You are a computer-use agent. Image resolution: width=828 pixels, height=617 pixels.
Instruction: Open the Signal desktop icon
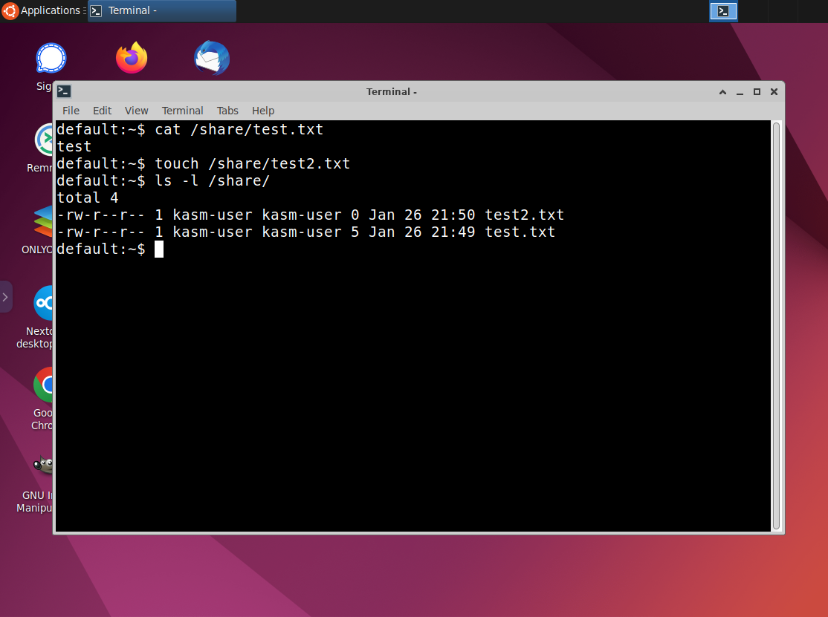click(x=51, y=58)
